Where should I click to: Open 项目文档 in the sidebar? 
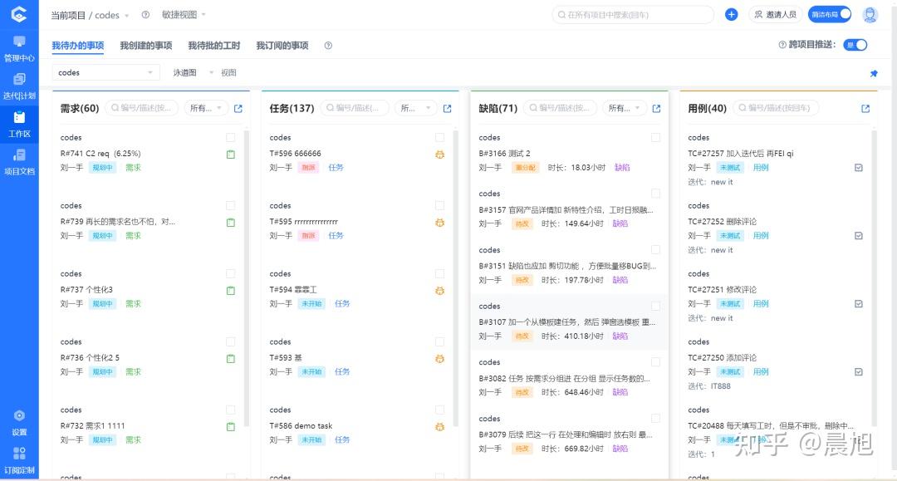tap(19, 161)
